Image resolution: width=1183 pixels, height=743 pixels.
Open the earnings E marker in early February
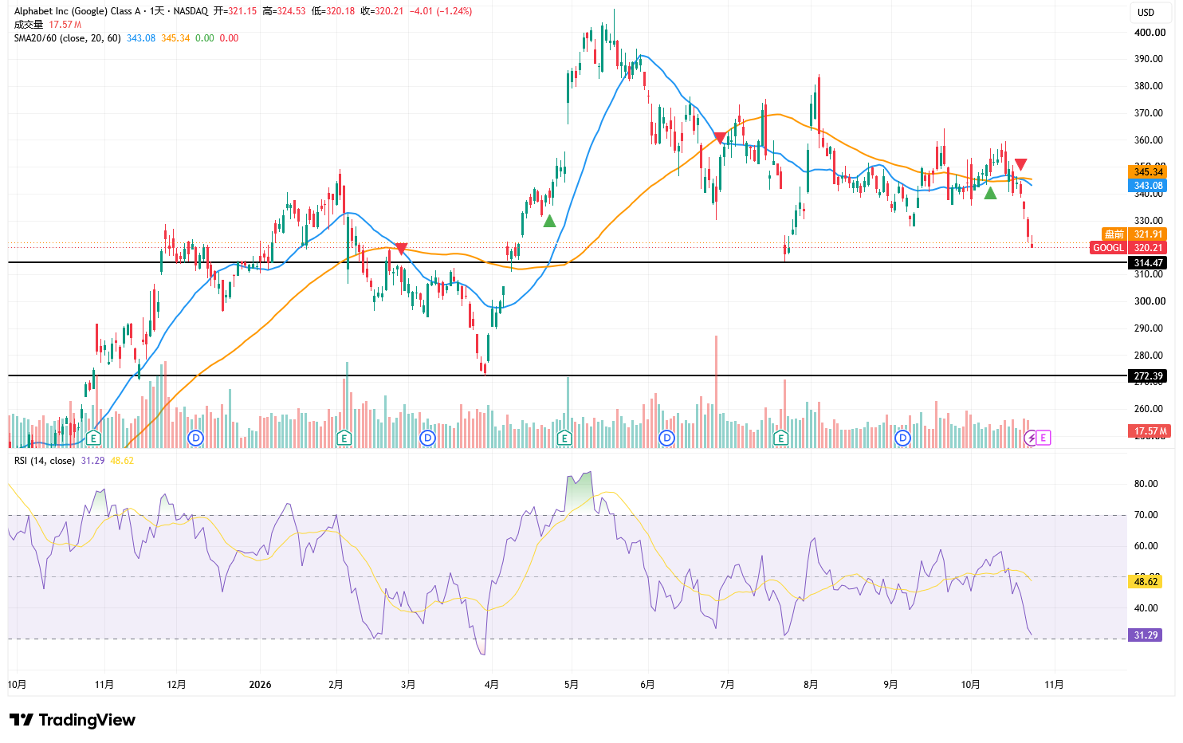(344, 438)
